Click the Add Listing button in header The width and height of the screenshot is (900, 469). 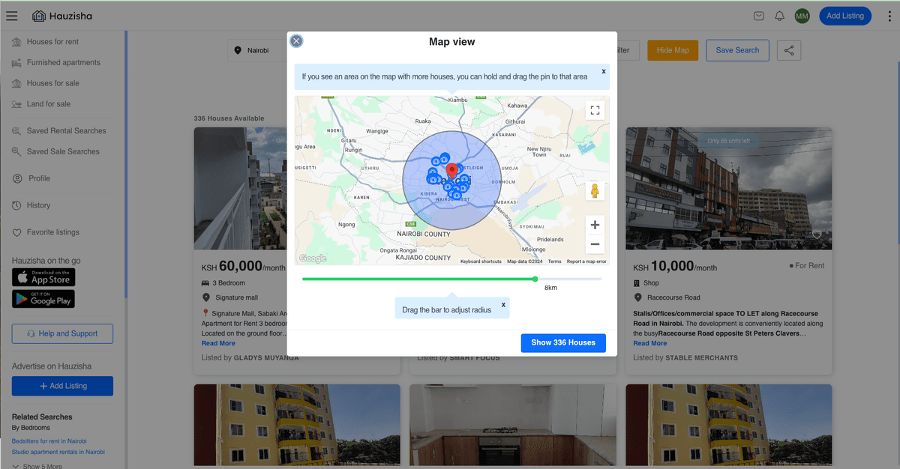[845, 16]
